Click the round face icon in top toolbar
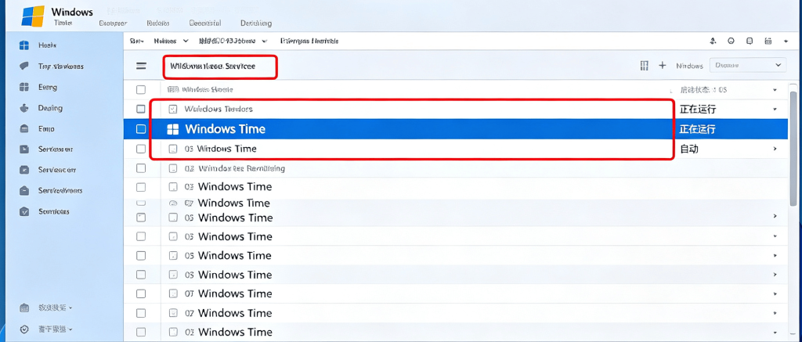The image size is (802, 342). pyautogui.click(x=731, y=41)
